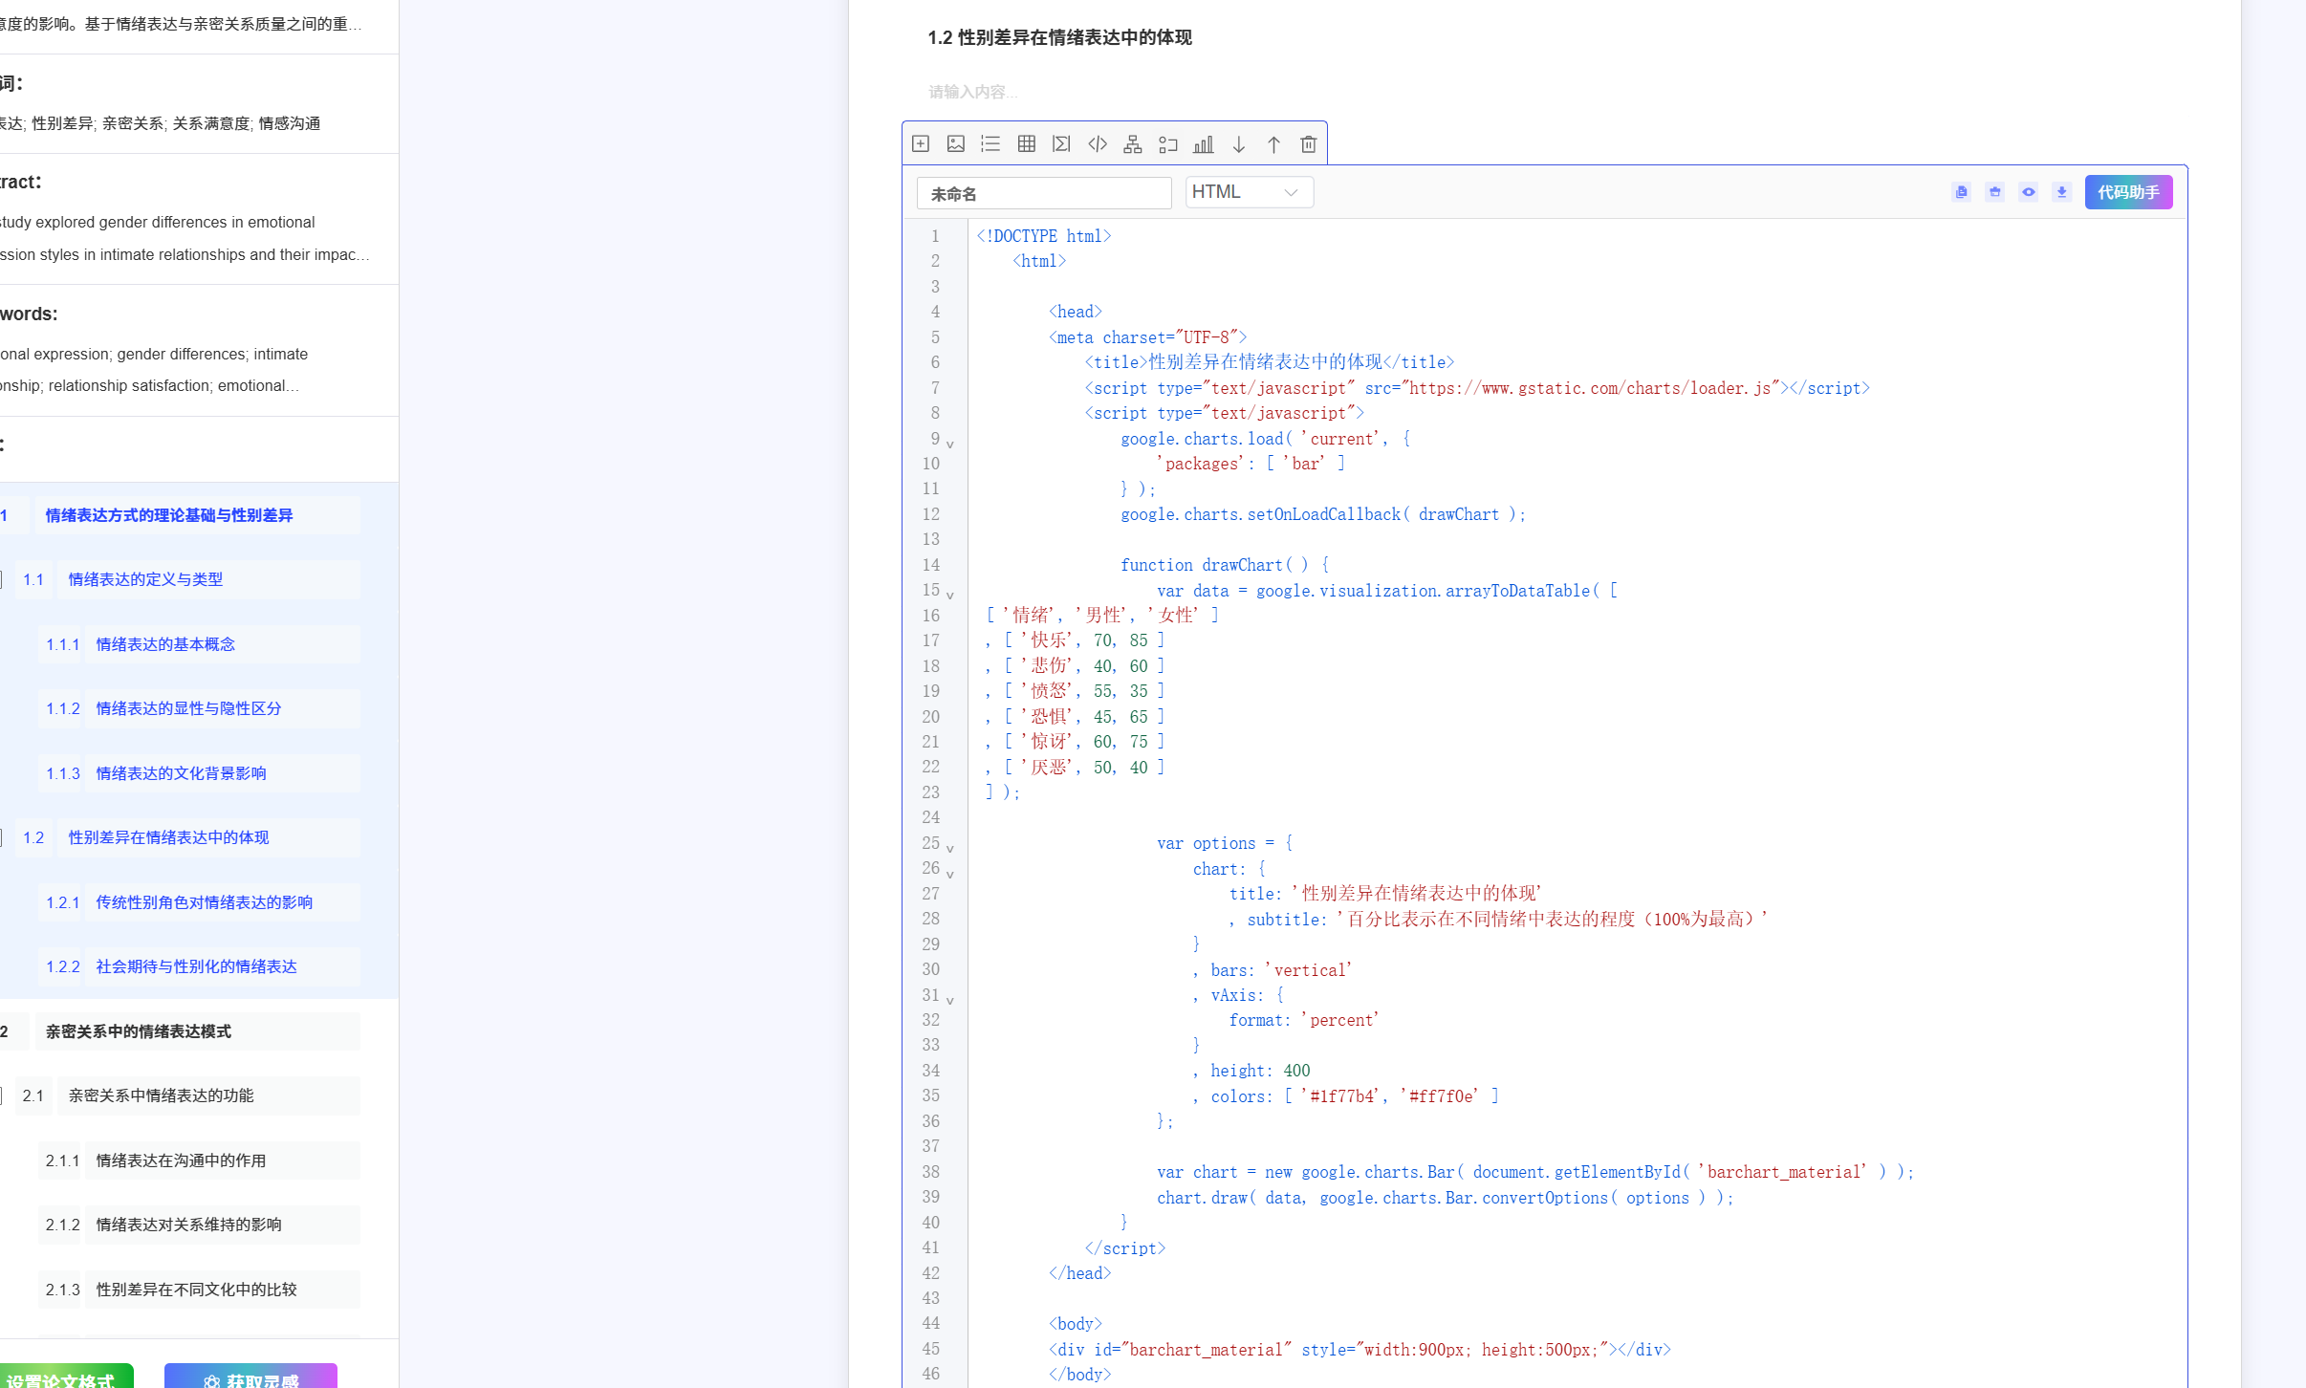This screenshot has width=2306, height=1388.
Task: Open the HTML language dropdown
Action: point(1249,192)
